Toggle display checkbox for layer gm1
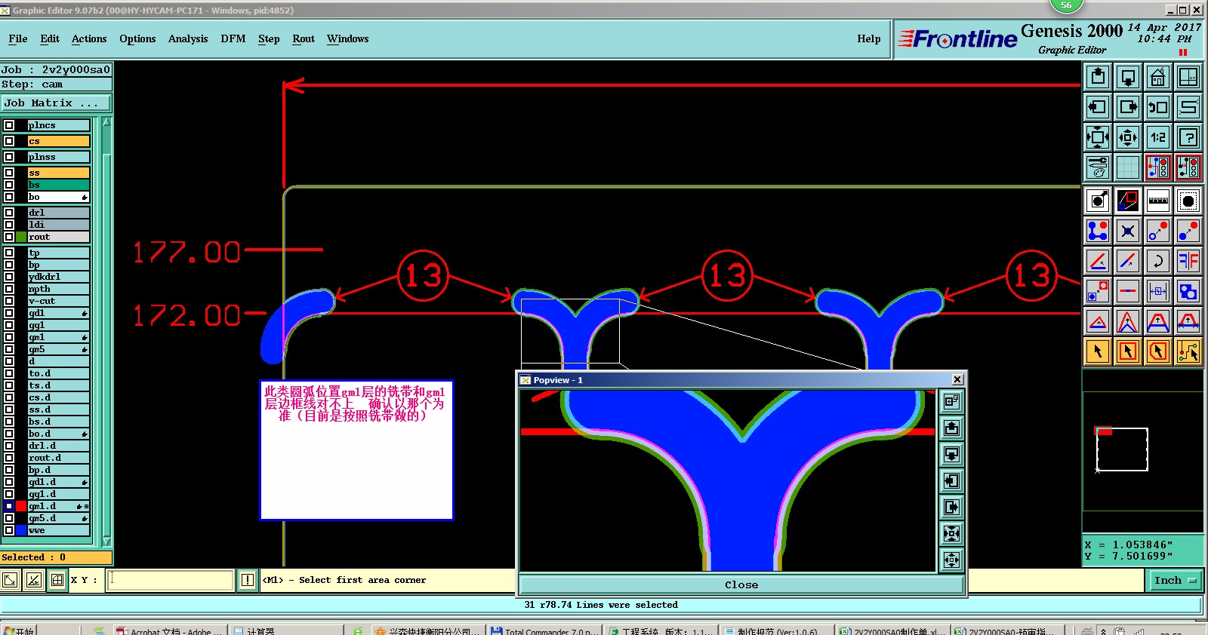The width and height of the screenshot is (1208, 635). point(9,337)
